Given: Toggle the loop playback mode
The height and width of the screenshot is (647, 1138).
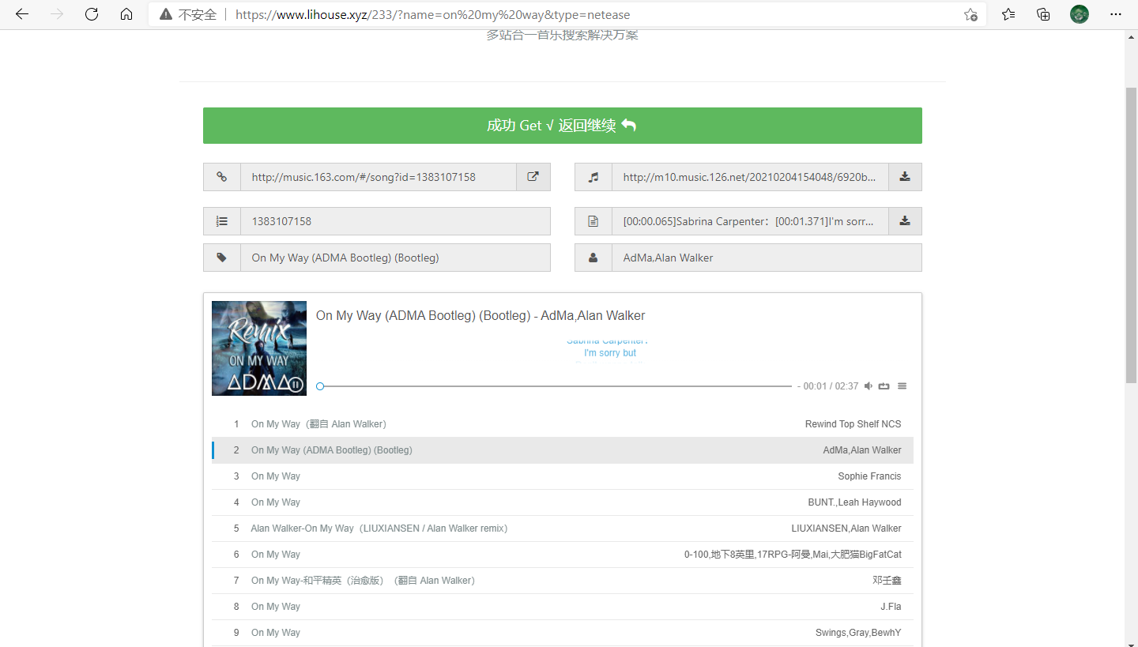Looking at the screenshot, I should click(884, 386).
